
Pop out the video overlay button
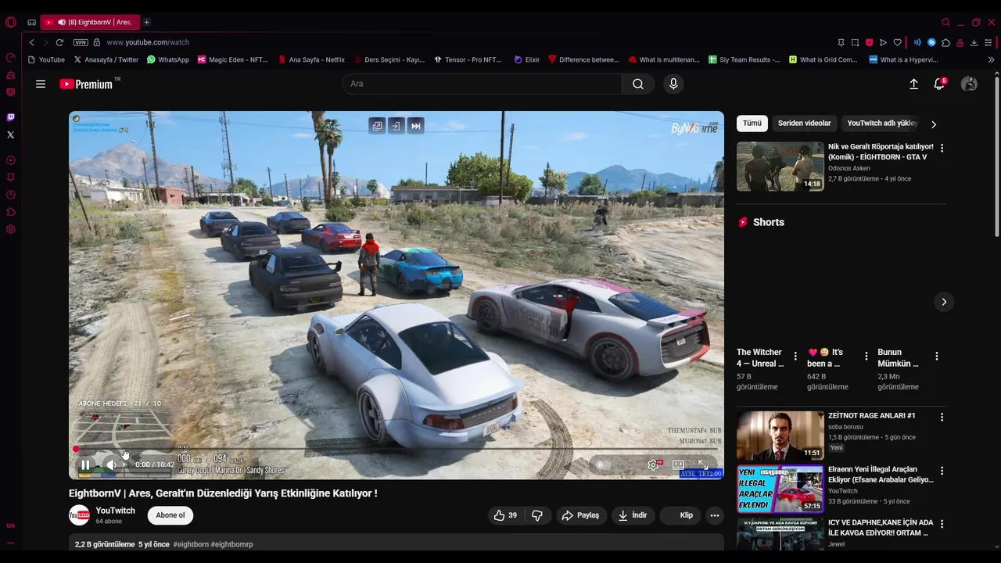click(377, 125)
